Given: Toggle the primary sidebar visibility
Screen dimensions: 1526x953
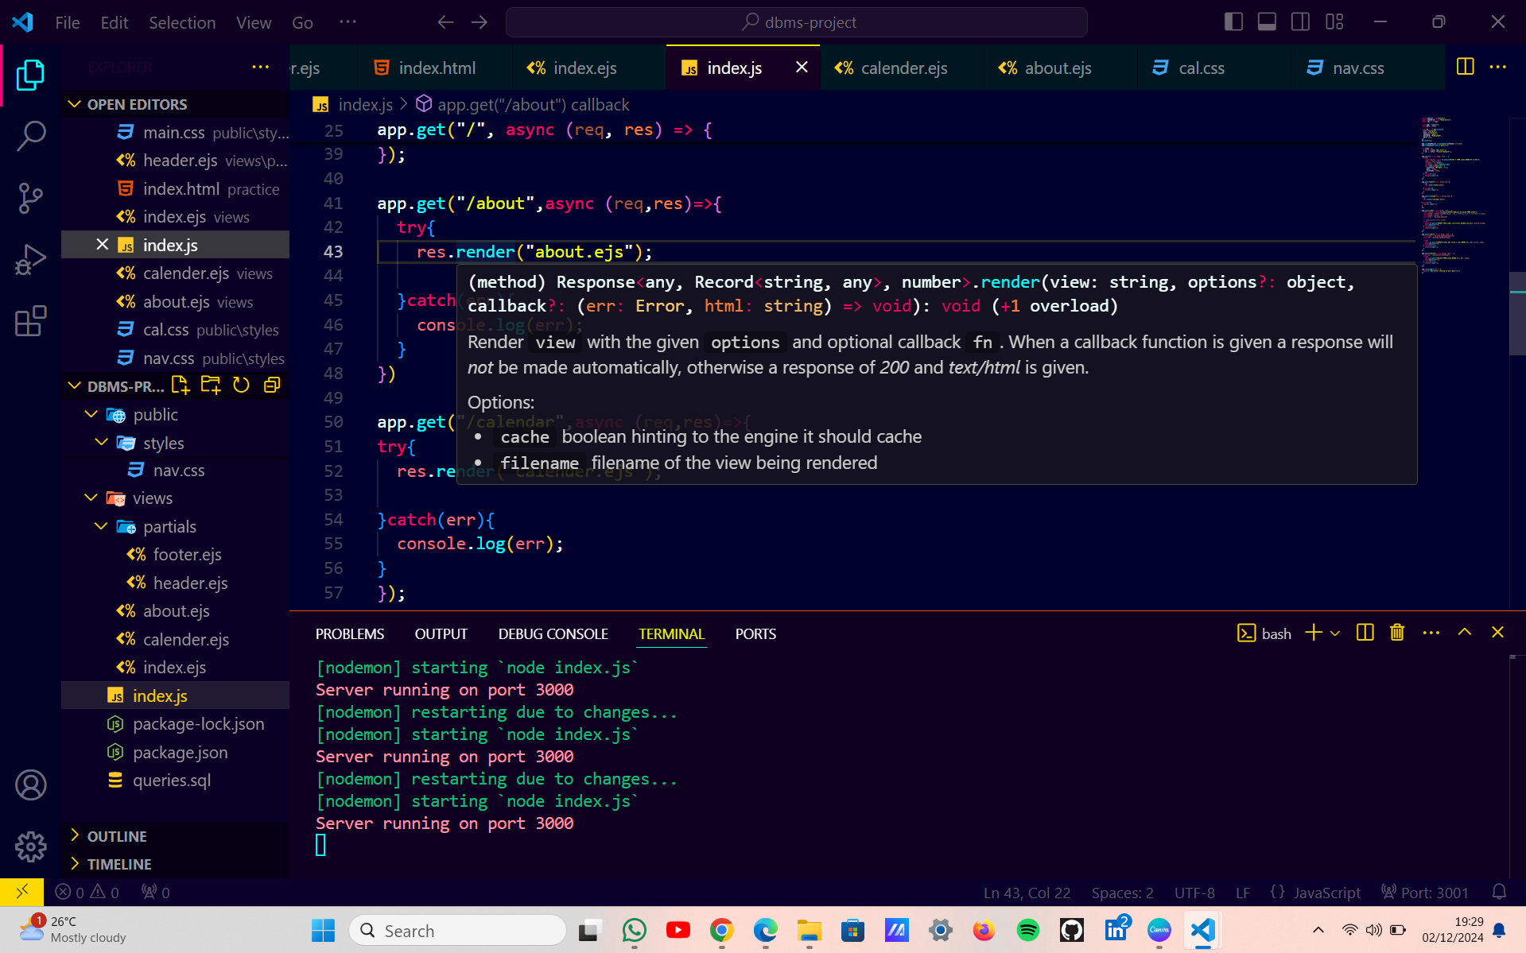Looking at the screenshot, I should [1233, 21].
